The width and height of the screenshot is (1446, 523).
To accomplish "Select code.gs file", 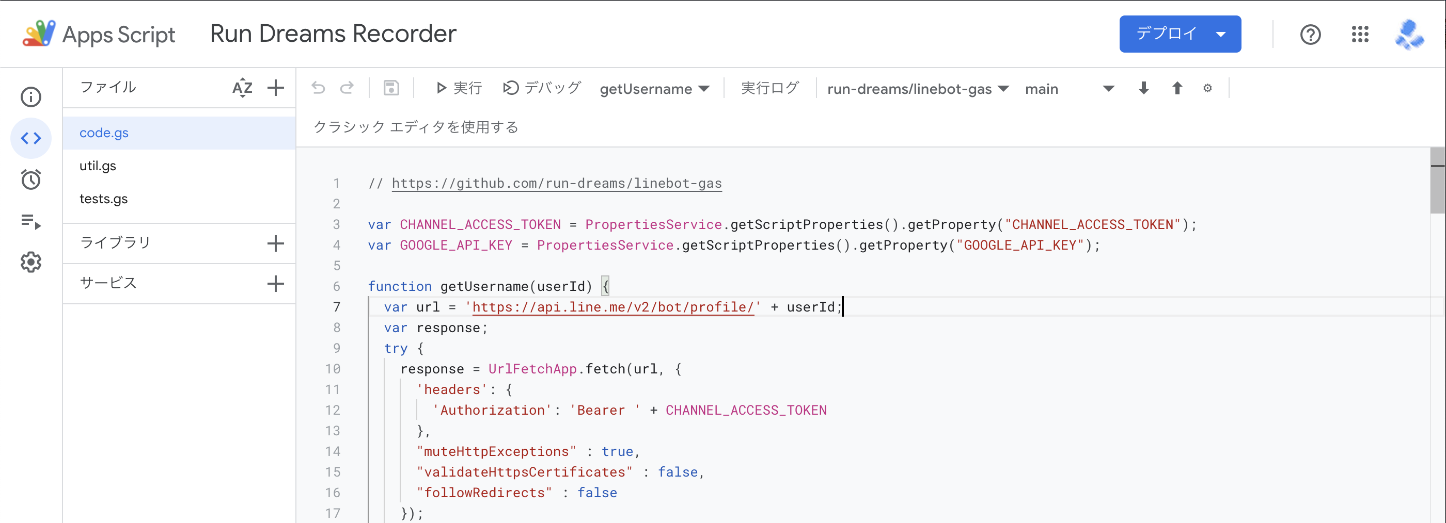I will pos(179,133).
